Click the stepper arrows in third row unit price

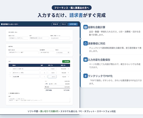click(55, 77)
